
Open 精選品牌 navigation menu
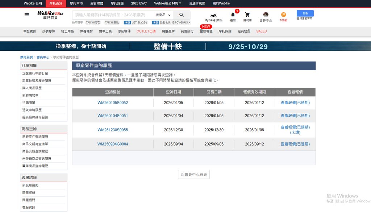pyautogui.click(x=168, y=31)
